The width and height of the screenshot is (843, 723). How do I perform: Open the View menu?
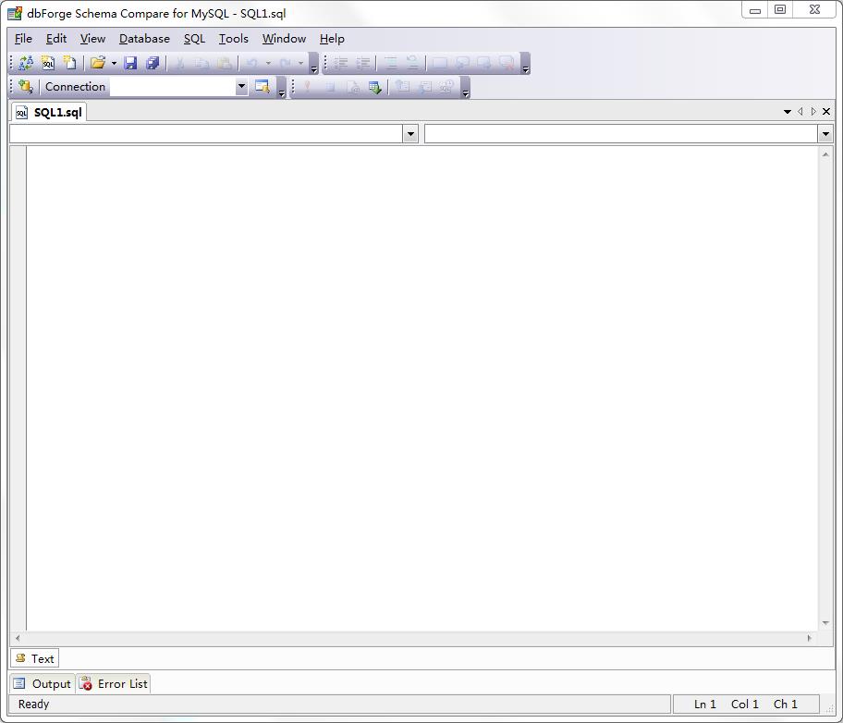[92, 39]
